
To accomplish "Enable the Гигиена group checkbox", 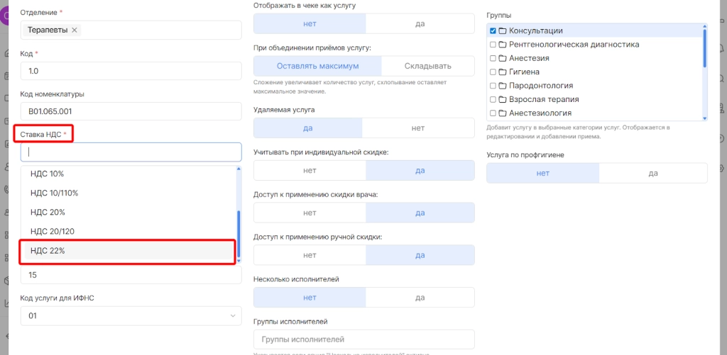I will (493, 72).
